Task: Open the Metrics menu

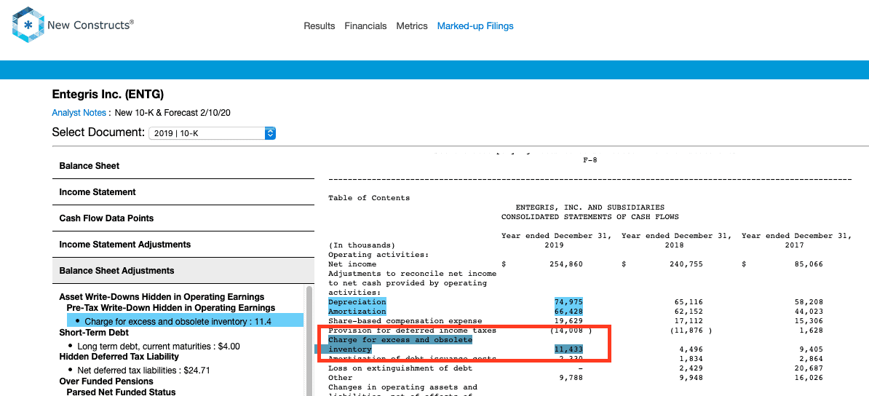Action: click(x=412, y=26)
